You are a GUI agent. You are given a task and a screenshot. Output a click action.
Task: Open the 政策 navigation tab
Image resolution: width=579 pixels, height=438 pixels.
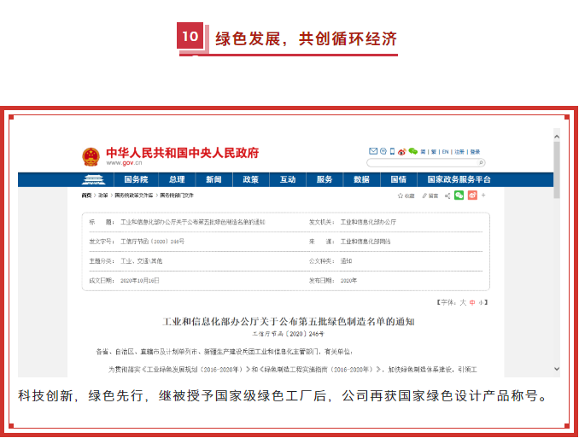click(250, 180)
